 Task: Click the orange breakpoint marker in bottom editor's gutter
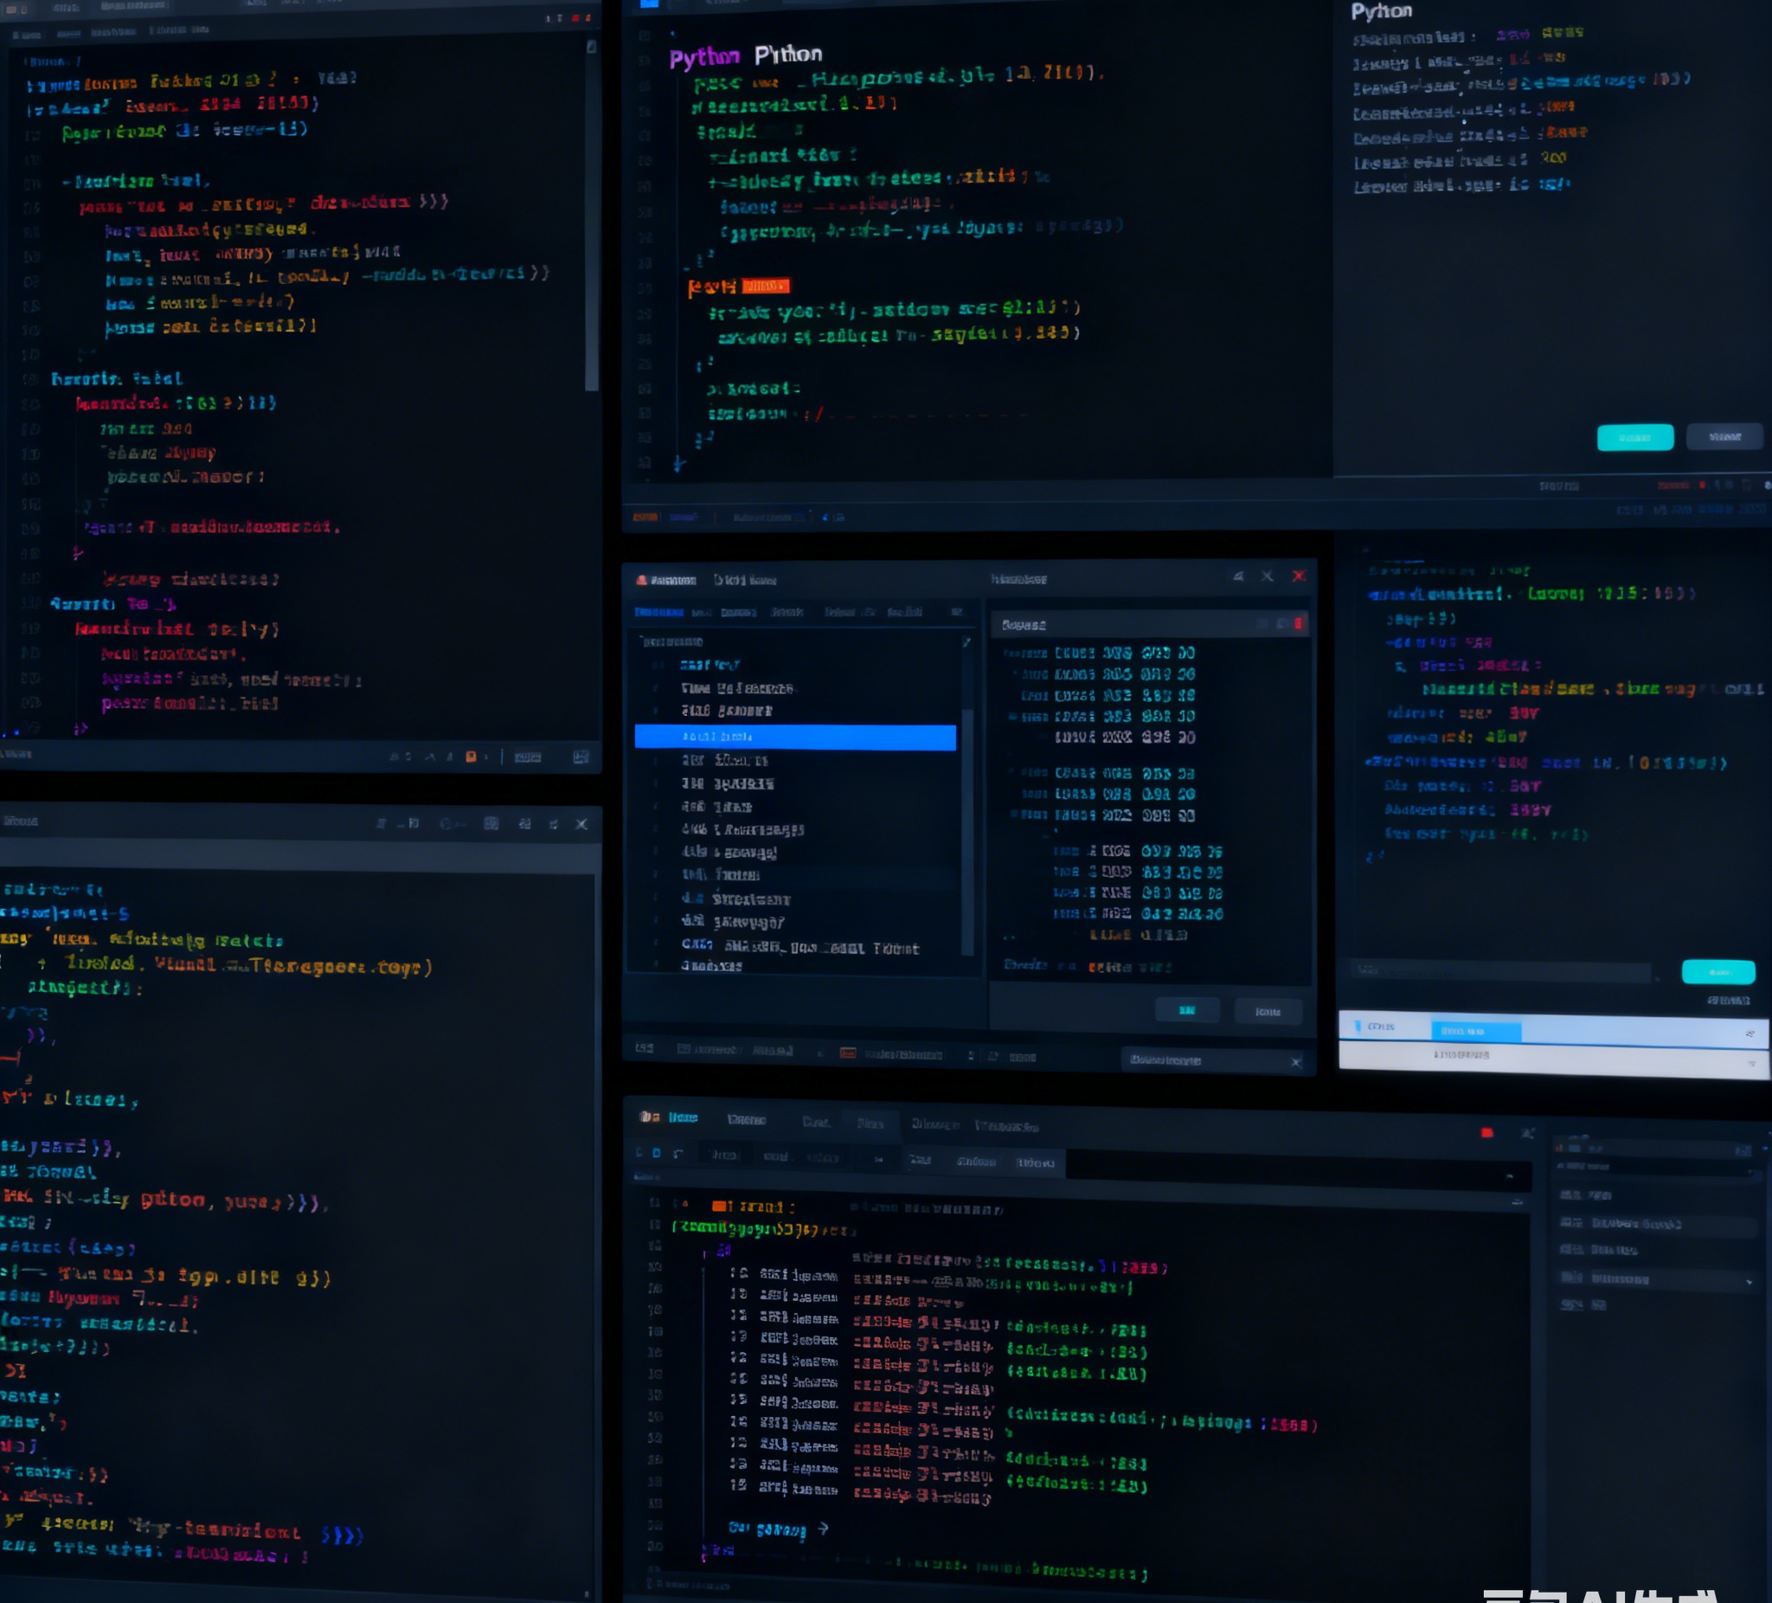pyautogui.click(x=718, y=1207)
